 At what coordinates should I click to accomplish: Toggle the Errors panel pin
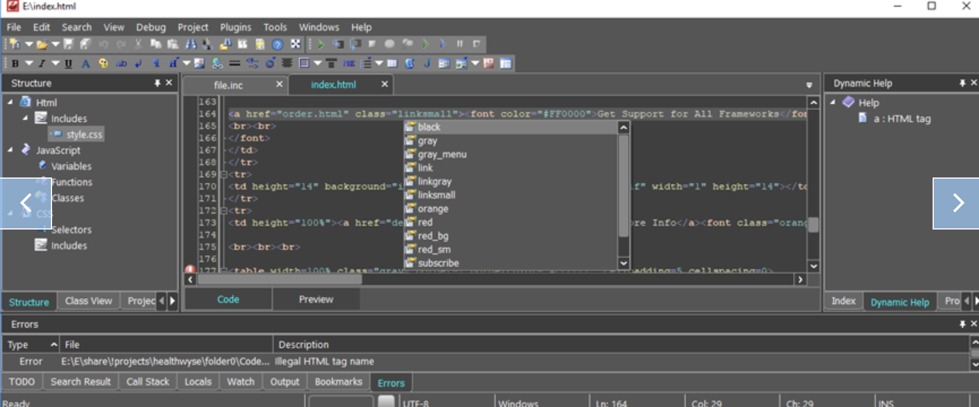[x=962, y=324]
